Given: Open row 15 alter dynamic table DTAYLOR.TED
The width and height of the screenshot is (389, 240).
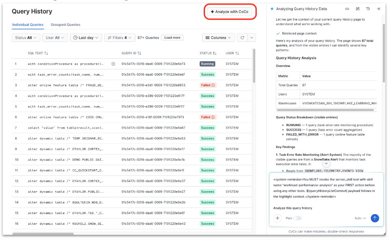Looking at the screenshot, I should tap(66, 213).
